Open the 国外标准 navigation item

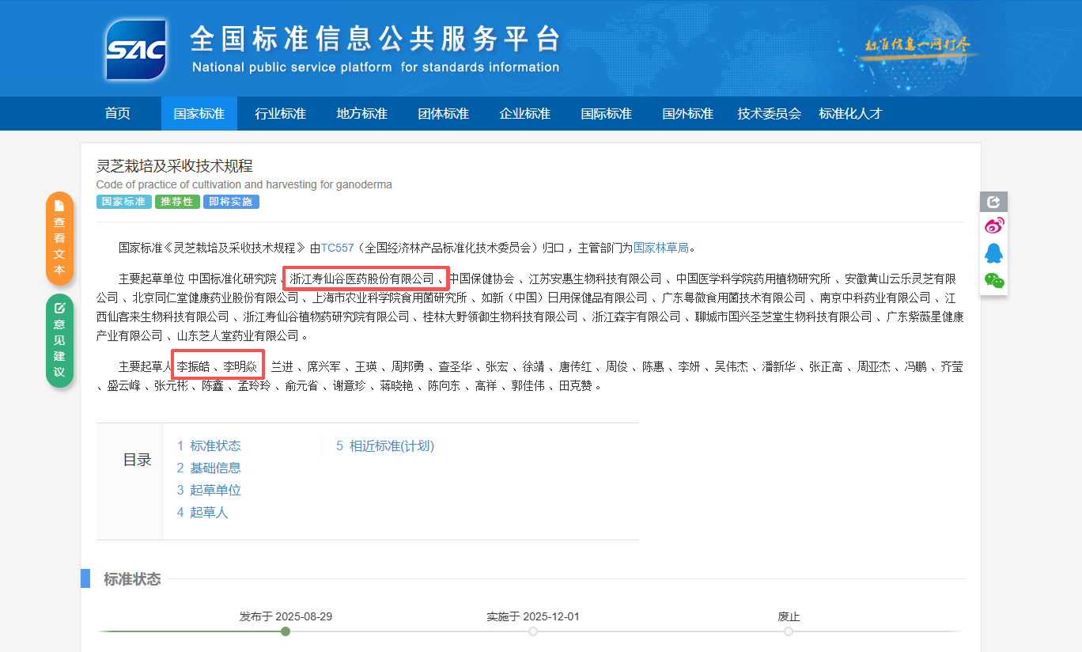(688, 113)
